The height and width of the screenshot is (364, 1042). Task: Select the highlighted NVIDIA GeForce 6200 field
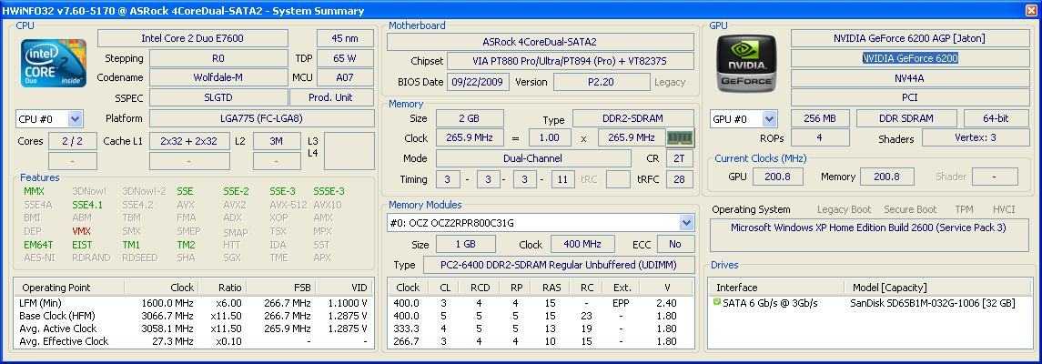coord(910,58)
